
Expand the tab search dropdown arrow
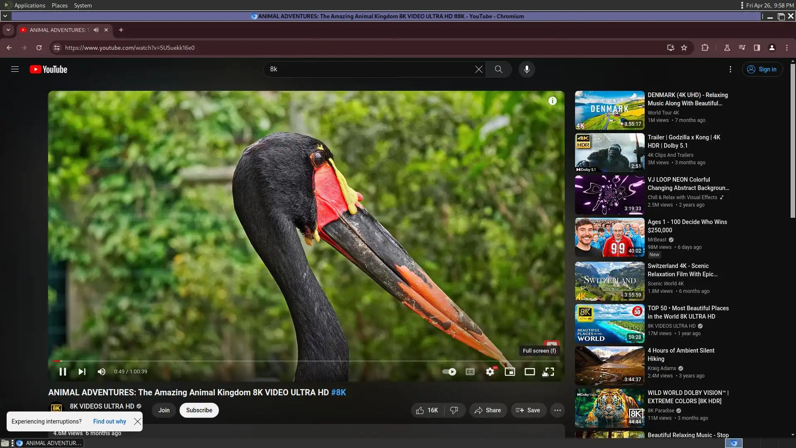pos(8,30)
